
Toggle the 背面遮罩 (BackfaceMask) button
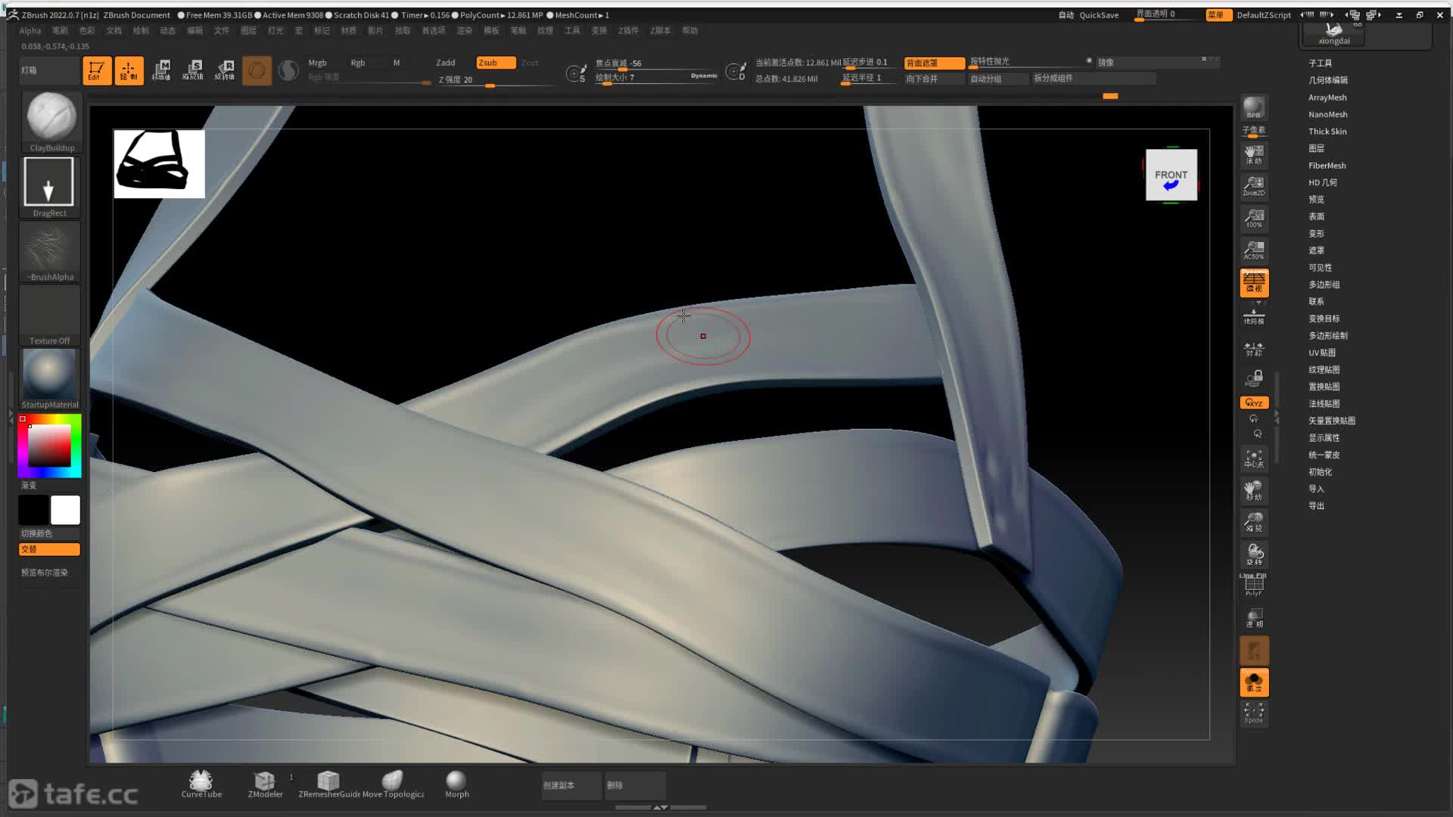(934, 63)
